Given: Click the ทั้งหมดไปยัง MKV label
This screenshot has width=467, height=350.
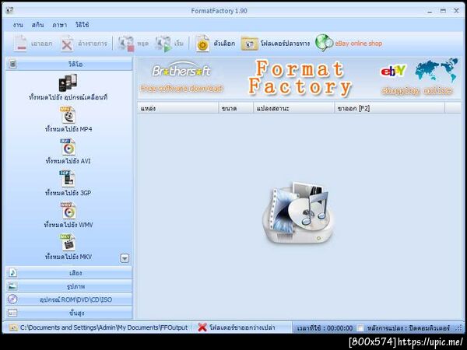Looking at the screenshot, I should click(68, 257).
